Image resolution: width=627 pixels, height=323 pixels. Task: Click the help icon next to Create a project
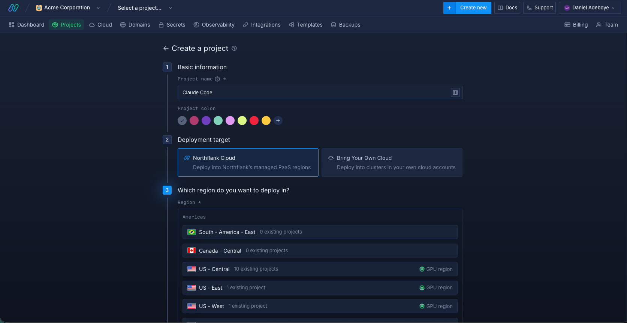click(234, 48)
